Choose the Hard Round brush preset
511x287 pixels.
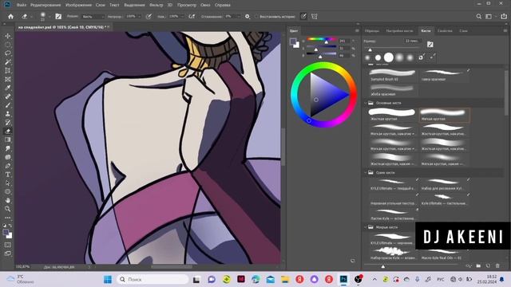(x=392, y=115)
